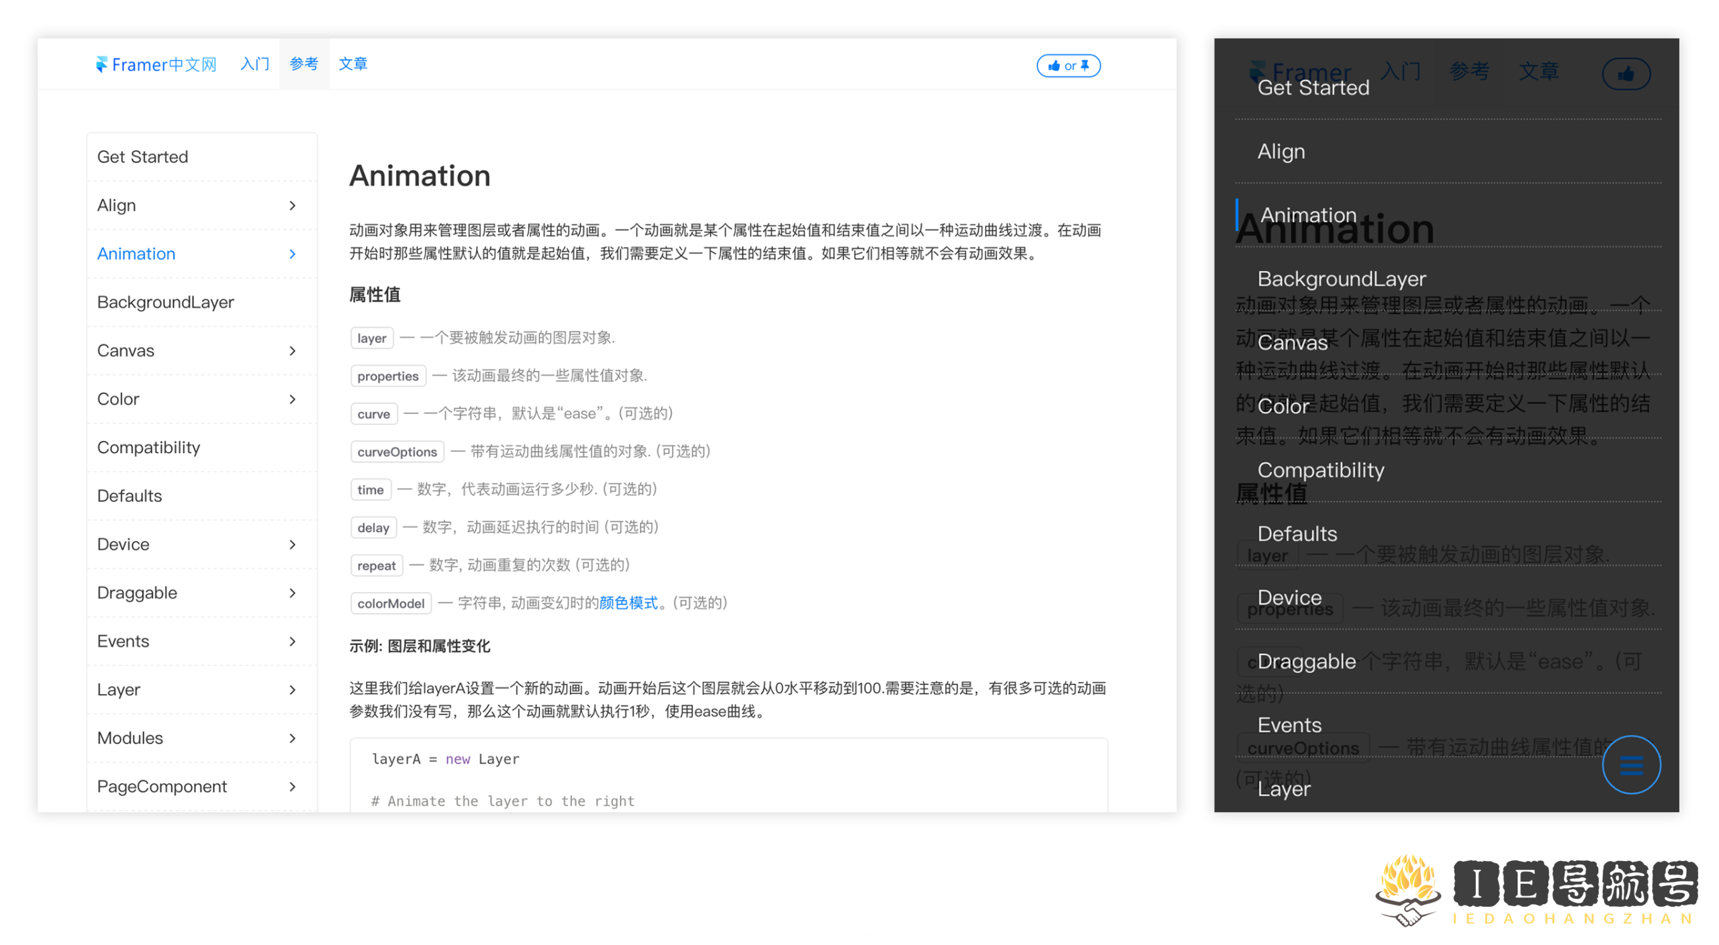Image resolution: width=1719 pixels, height=945 pixels.
Task: Click the layer property tag
Action: (x=371, y=338)
